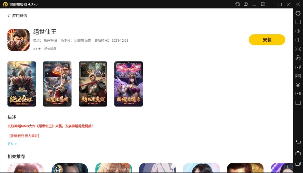View the 掛機高爆率 screenshot
Image resolution: width=303 pixels, height=173 pixels.
129,84
